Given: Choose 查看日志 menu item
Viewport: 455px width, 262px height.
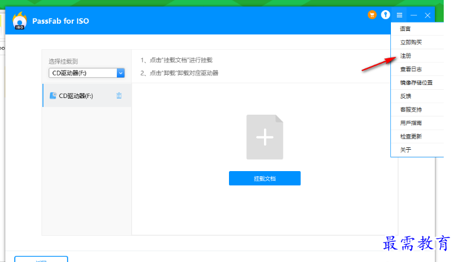Looking at the screenshot, I should coord(417,69).
